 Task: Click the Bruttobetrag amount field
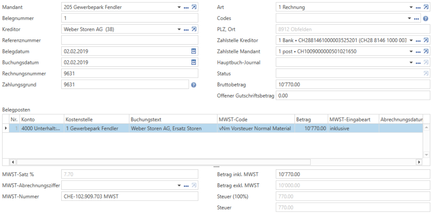pyautogui.click(x=353, y=85)
